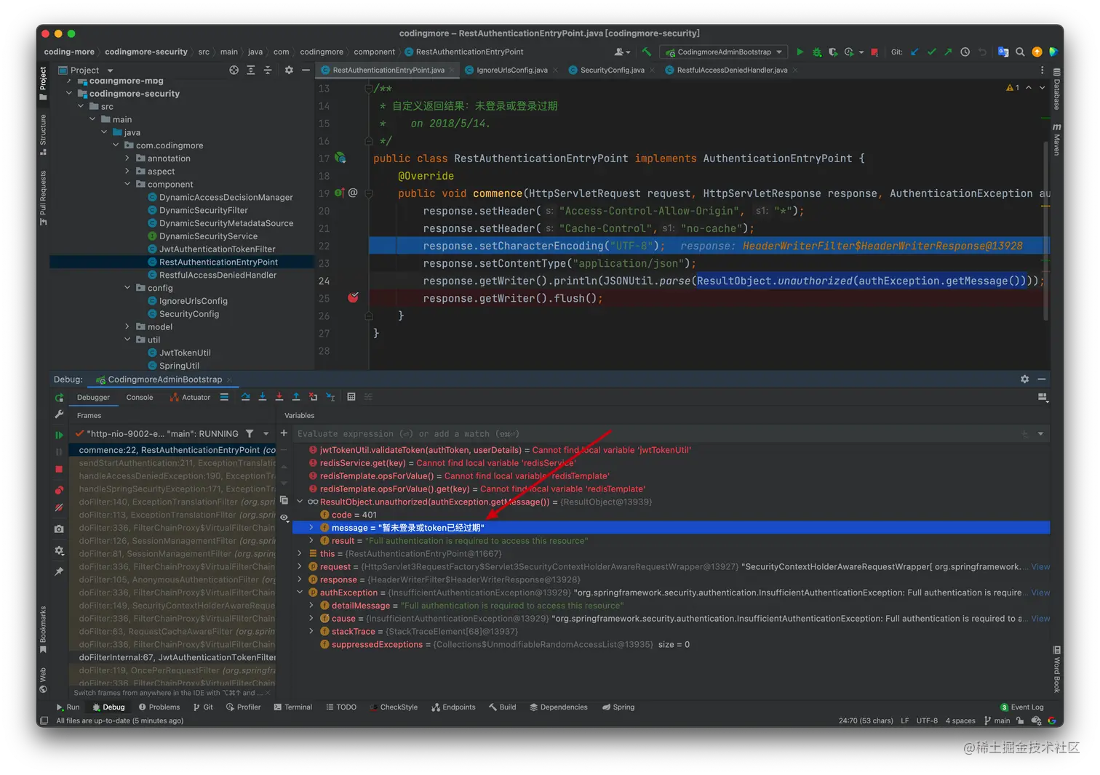Toggle Pin Tab in the debug sidebar

pyautogui.click(x=59, y=571)
